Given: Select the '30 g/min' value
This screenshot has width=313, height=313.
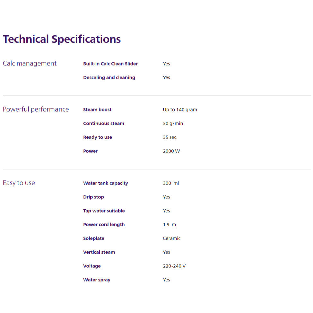Looking at the screenshot, I should tap(173, 124).
